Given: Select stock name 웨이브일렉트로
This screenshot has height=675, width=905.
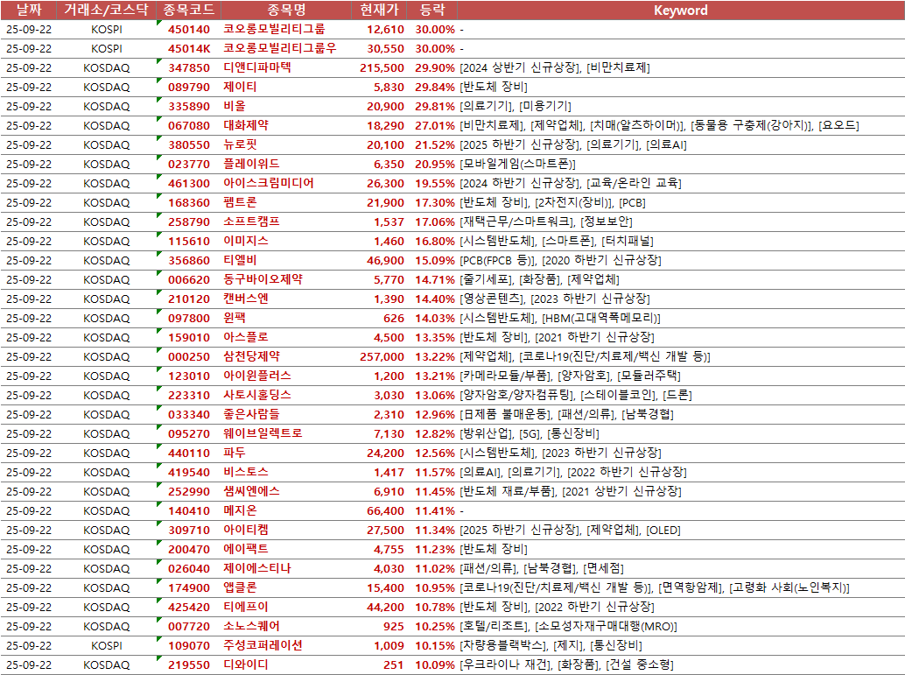Looking at the screenshot, I should click(x=263, y=433).
